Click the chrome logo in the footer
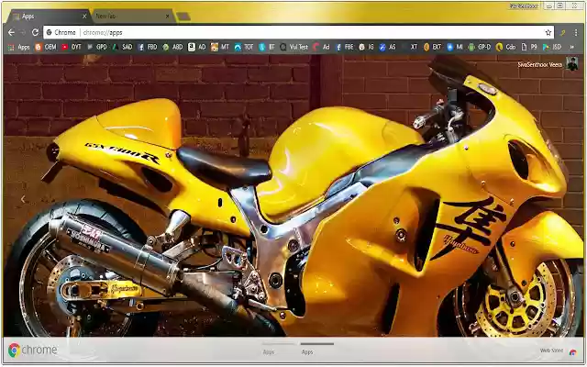Screen dimensions: 587x367 pos(33,350)
